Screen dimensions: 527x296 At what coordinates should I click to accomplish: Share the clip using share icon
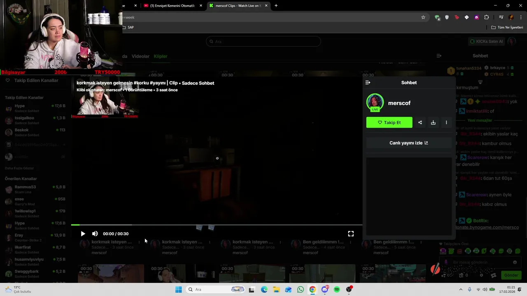pyautogui.click(x=420, y=123)
